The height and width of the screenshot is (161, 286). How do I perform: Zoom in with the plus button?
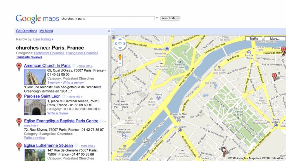pyautogui.click(x=120, y=63)
